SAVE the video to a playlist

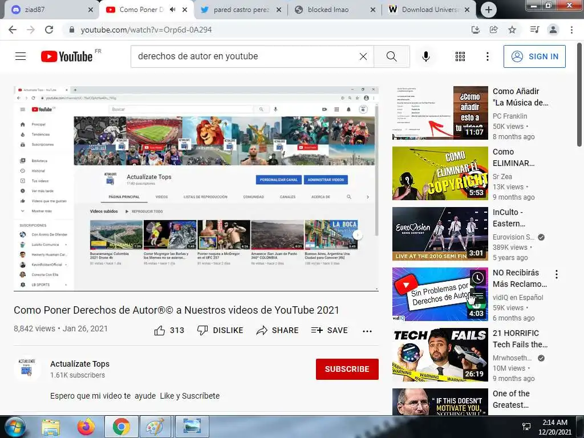(x=329, y=330)
